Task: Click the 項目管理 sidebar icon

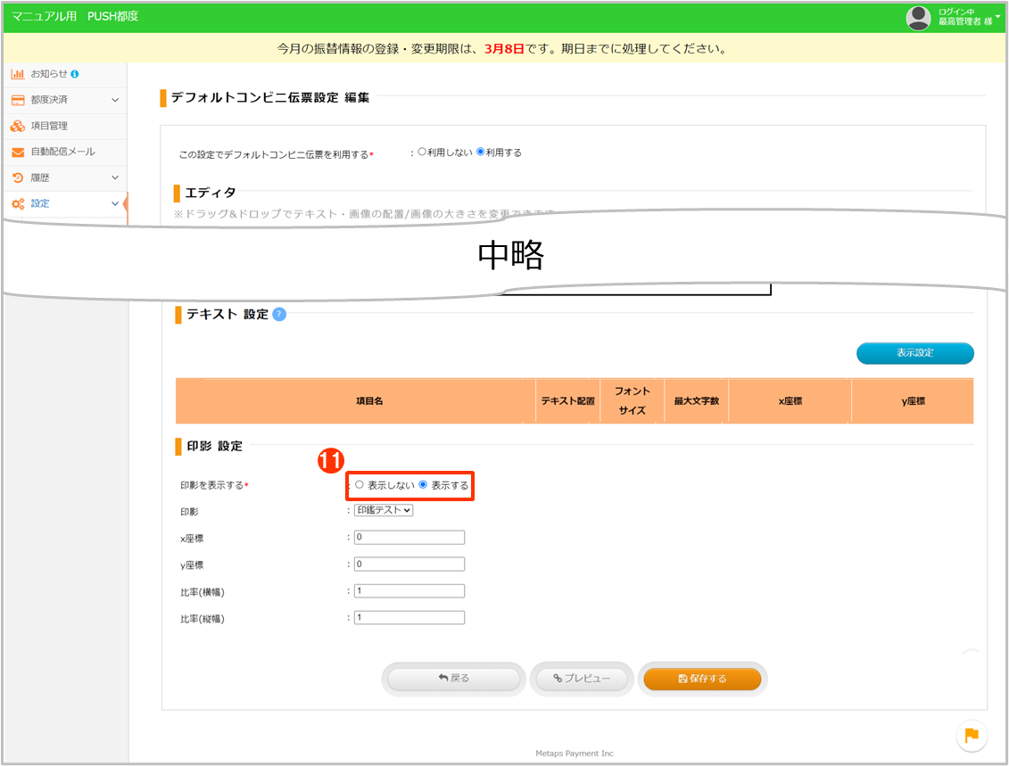Action: coord(18,126)
